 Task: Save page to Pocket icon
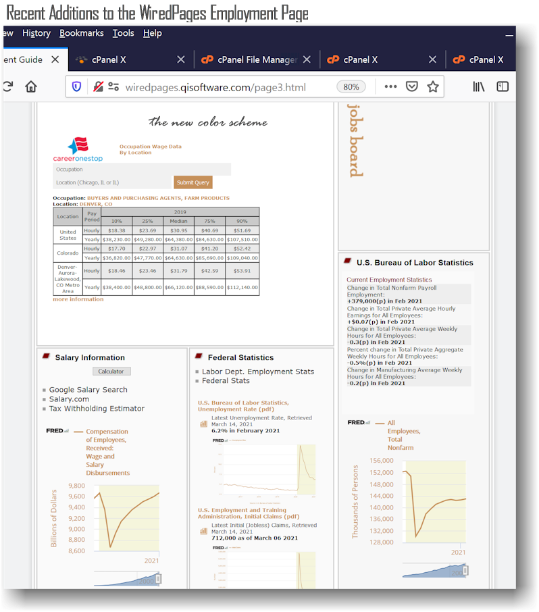click(412, 86)
